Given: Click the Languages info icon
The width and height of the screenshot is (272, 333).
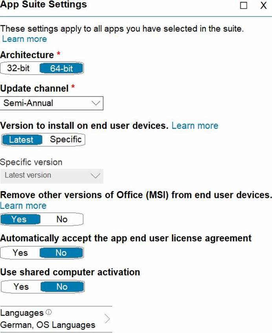Looking at the screenshot, I should click(49, 313).
